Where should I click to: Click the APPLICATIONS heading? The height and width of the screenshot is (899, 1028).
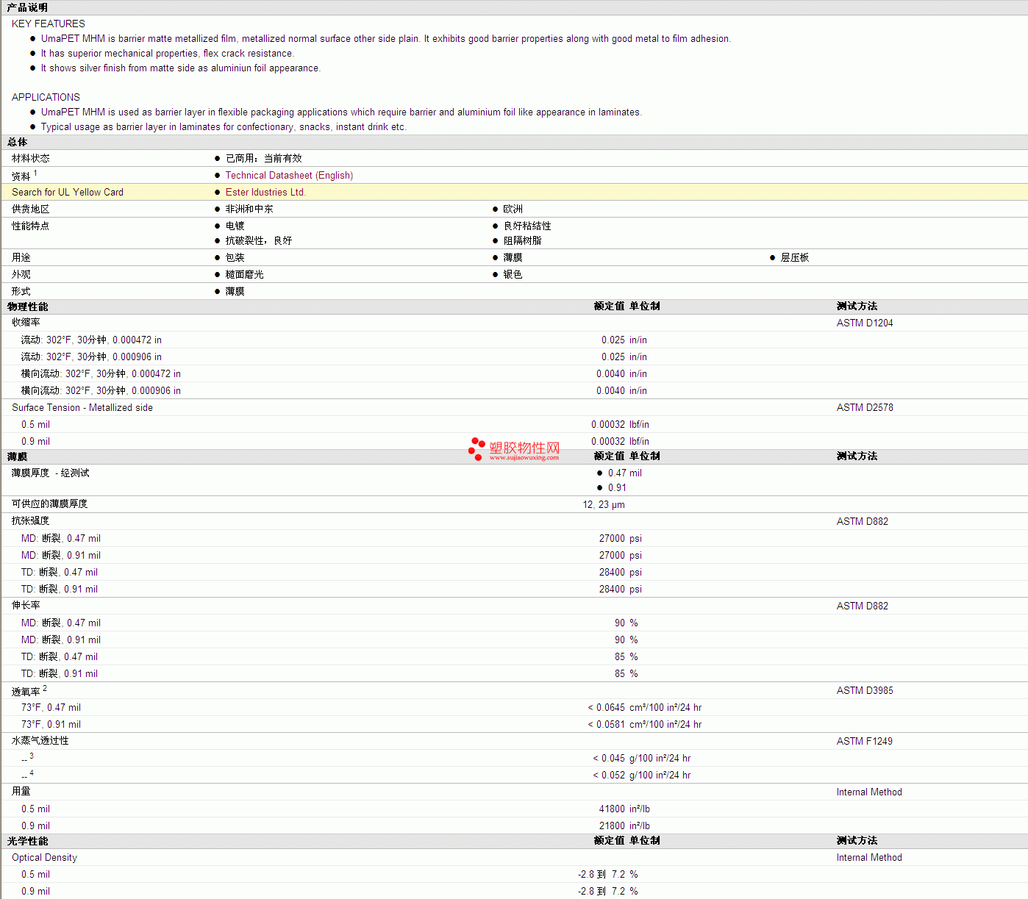tap(46, 98)
